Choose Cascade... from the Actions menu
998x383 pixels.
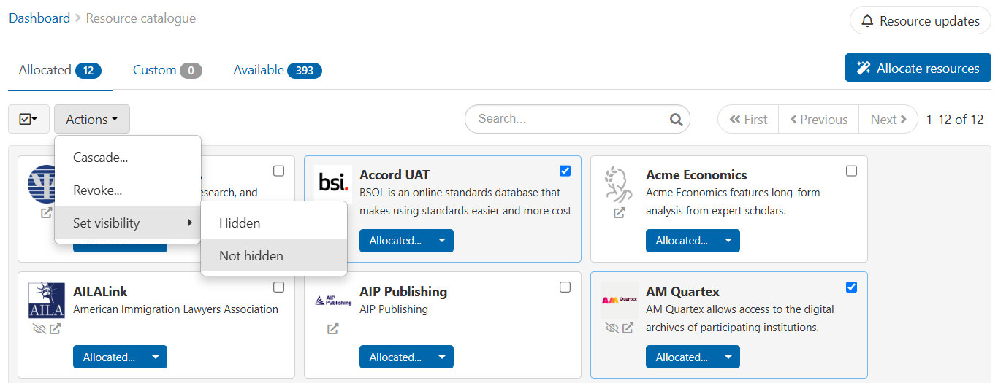[128, 158]
